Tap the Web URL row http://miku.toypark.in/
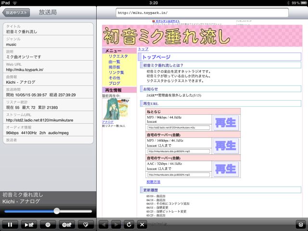308x231 pixels. coord(48,67)
